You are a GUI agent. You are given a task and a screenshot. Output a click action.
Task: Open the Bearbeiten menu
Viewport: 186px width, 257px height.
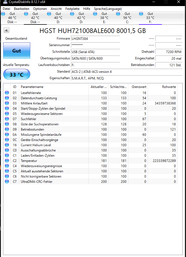click(x=22, y=9)
